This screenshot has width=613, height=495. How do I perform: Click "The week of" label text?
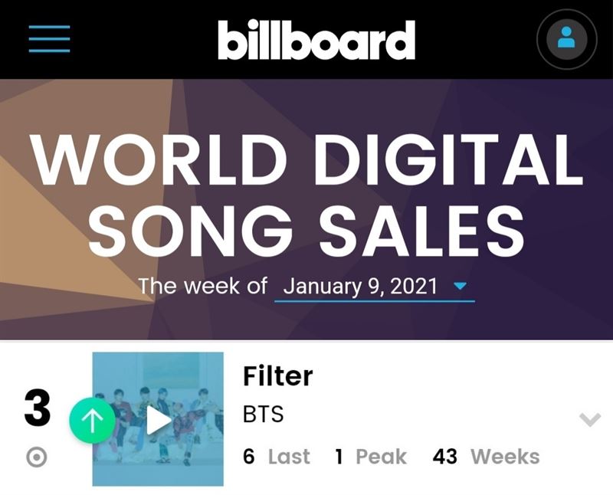point(203,286)
